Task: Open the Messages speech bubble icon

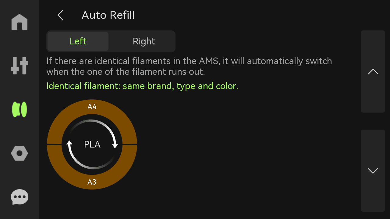Action: coord(19,197)
